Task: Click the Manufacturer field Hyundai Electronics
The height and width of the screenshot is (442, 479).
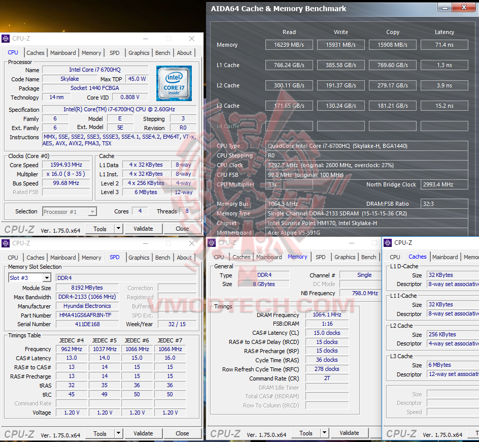Action: pos(87,306)
